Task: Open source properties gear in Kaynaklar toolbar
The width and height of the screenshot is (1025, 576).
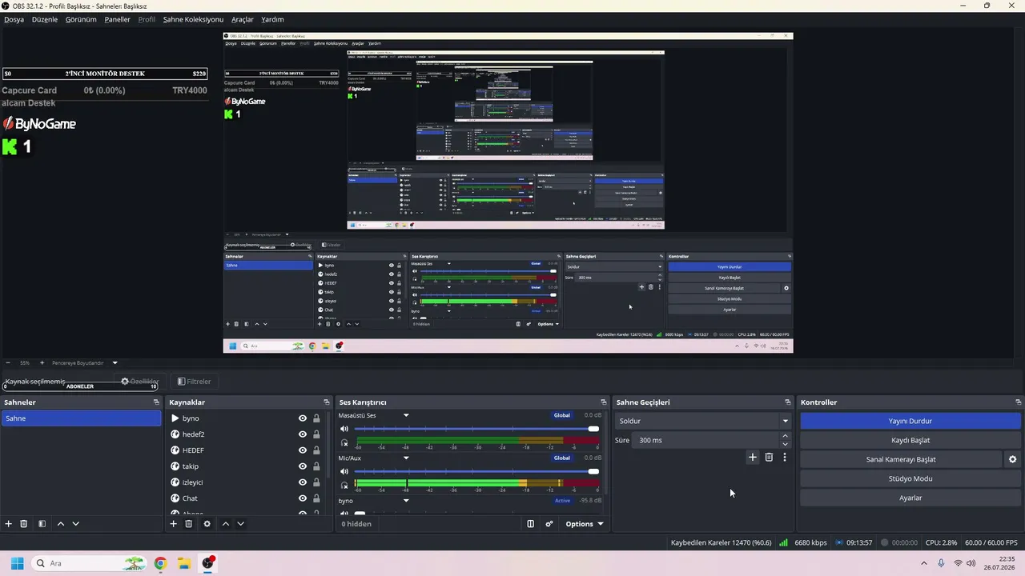Action: (207, 524)
